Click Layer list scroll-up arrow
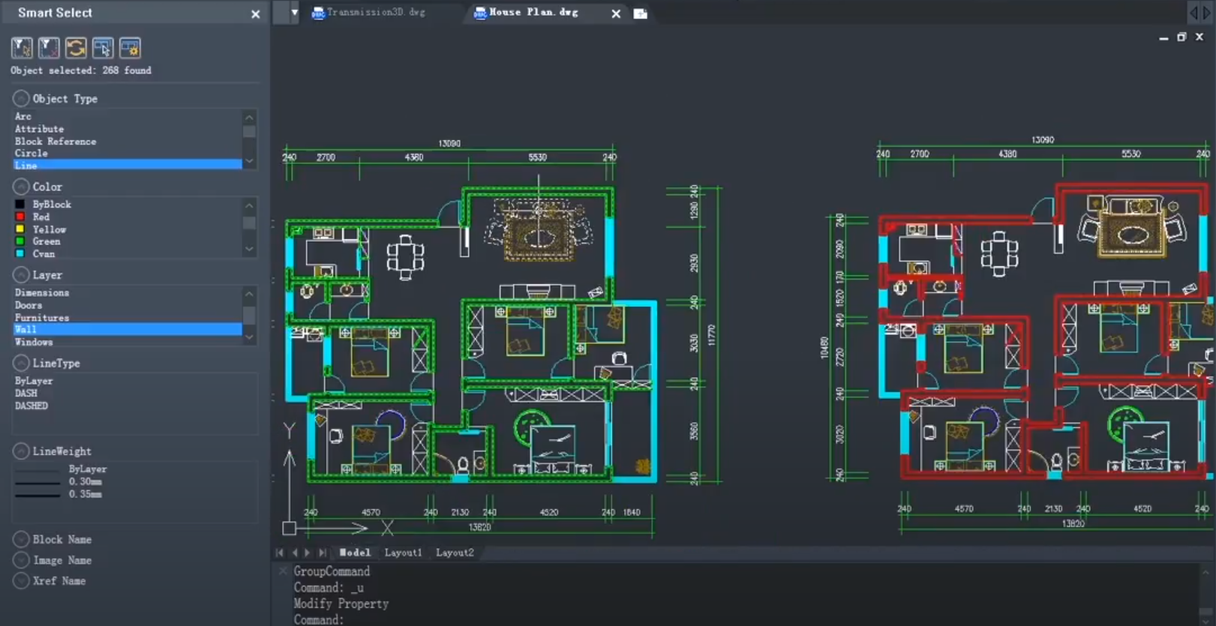 [x=249, y=294]
